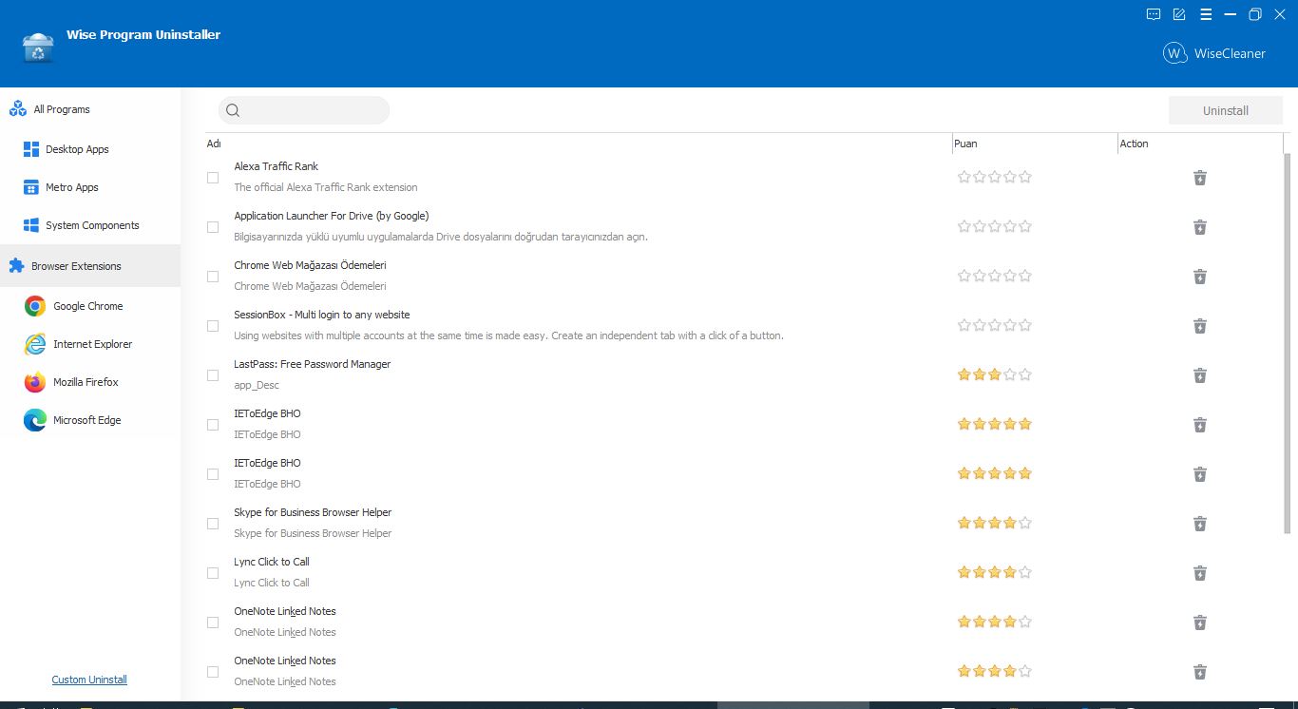
Task: Tick the Chrome Web Mağazası Ödemeleri checkbox
Action: [213, 277]
